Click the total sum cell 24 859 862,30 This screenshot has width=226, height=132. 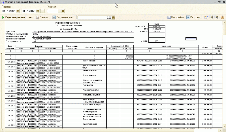[x=205, y=53]
